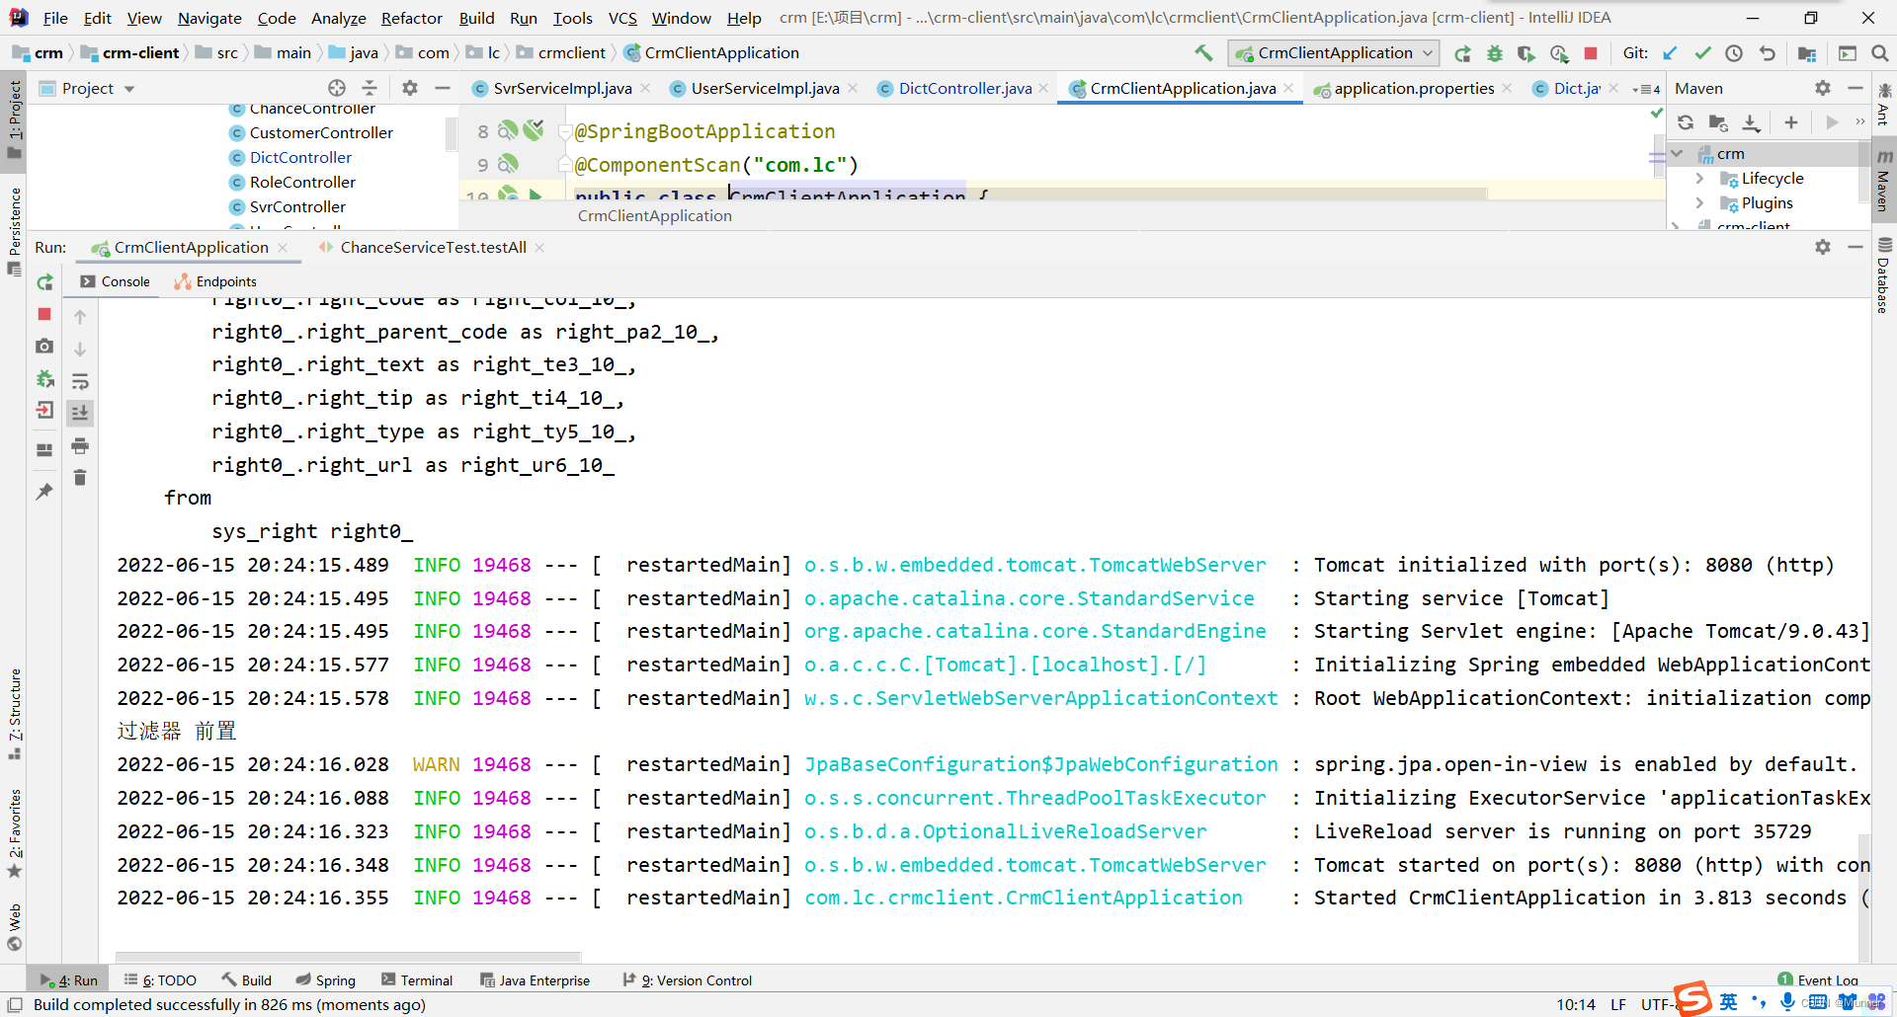
Task: Toggle the Maven side stripe button
Action: pyautogui.click(x=1884, y=182)
